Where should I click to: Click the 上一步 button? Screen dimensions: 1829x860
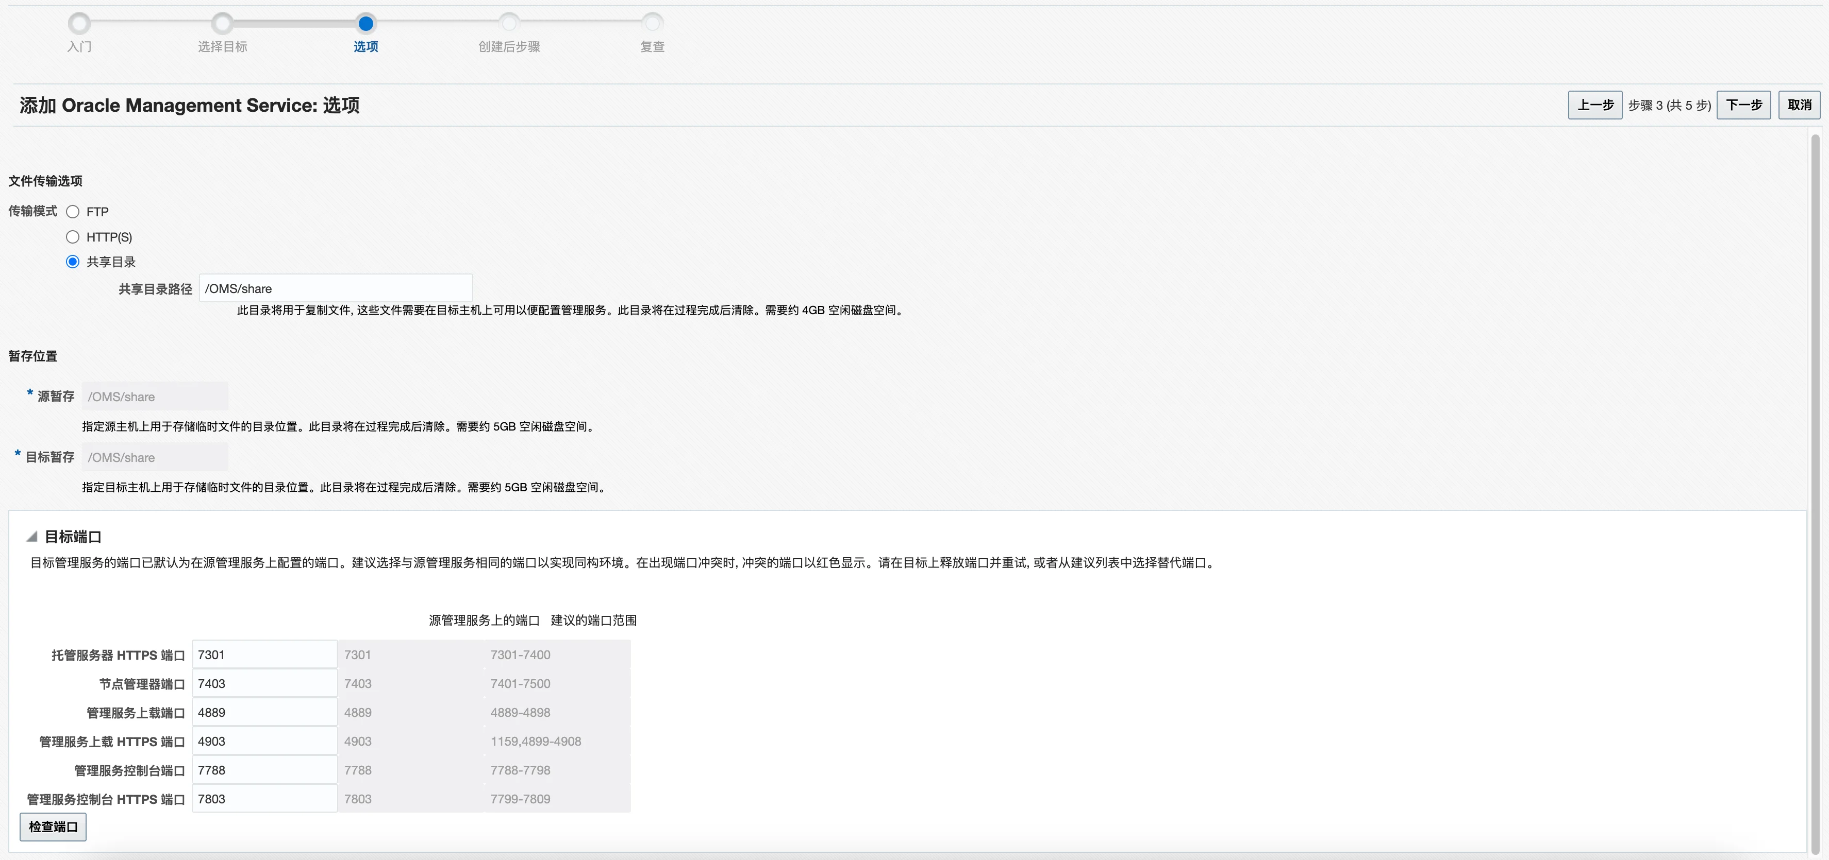tap(1594, 105)
